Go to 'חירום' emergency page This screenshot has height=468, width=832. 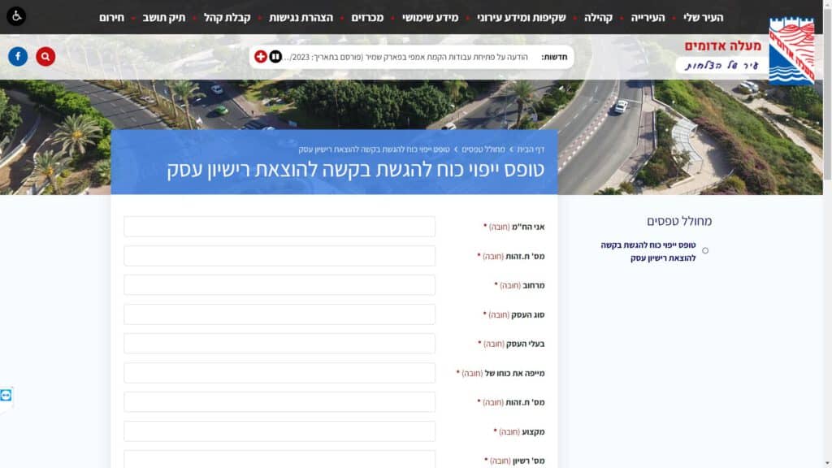coord(111,17)
